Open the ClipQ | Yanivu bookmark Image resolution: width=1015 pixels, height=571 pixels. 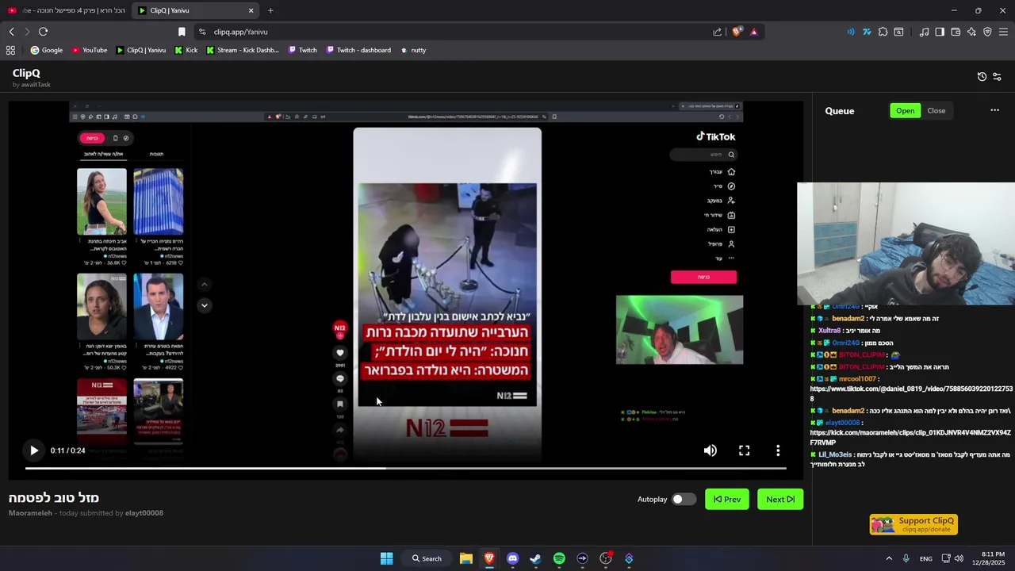pos(140,50)
